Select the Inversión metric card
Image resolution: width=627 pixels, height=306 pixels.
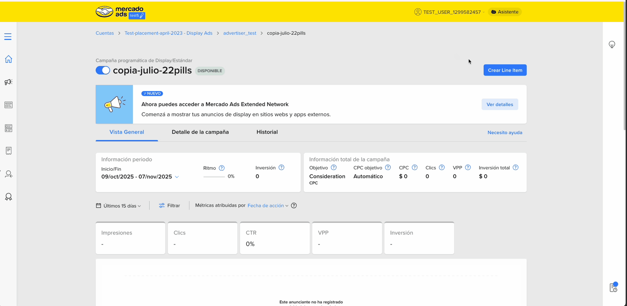[x=419, y=238]
